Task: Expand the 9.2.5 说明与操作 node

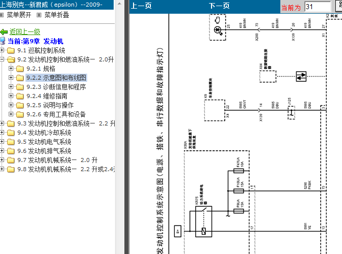Action: tap(11, 105)
